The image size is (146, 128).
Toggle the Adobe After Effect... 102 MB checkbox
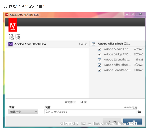tap(100, 65)
